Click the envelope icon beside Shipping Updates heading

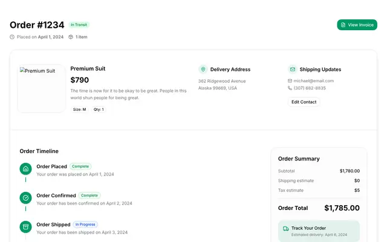(x=293, y=70)
